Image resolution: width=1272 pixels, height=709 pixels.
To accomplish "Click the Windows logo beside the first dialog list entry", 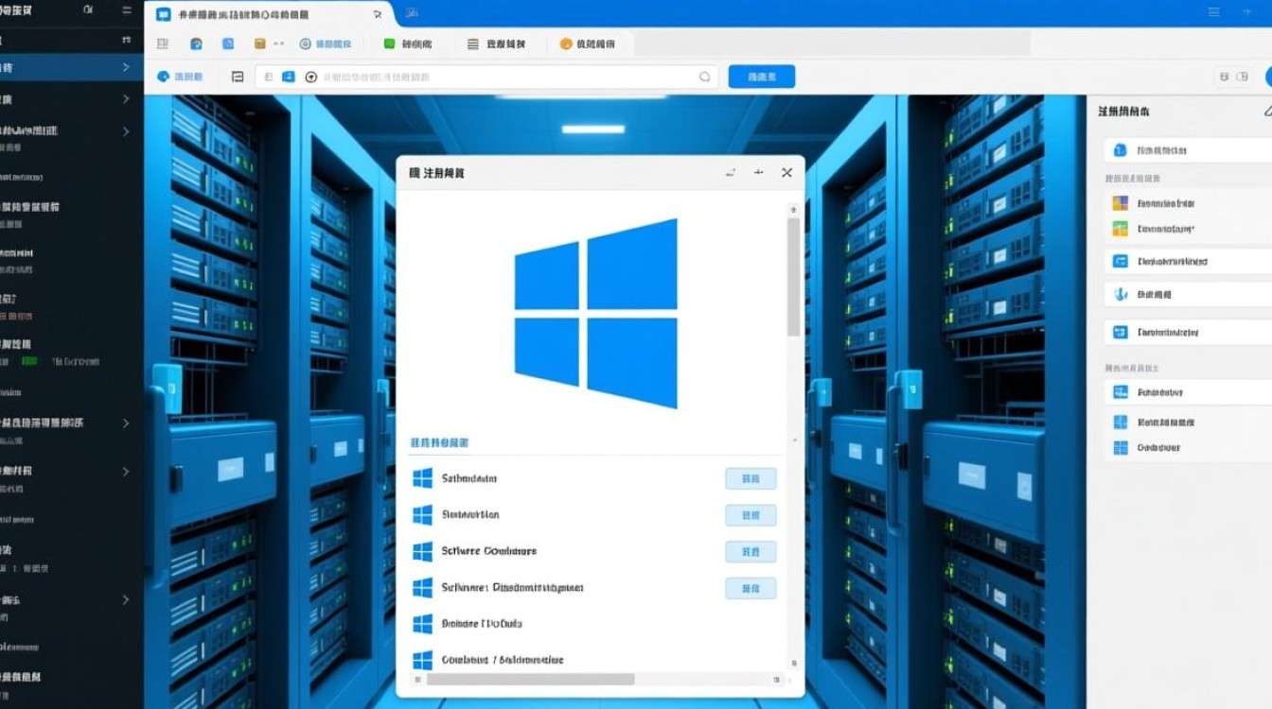I will click(422, 477).
